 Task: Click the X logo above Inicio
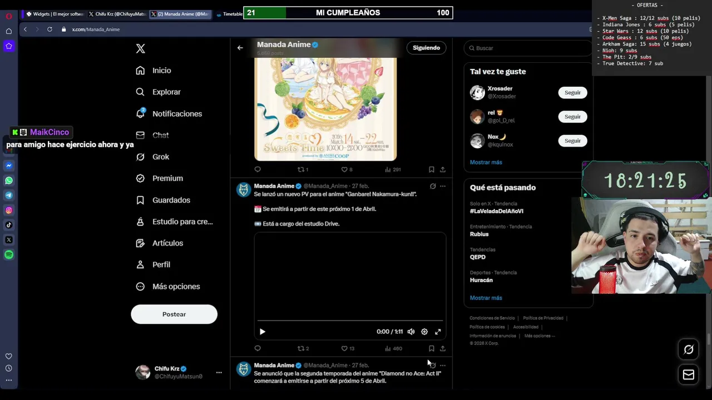[141, 49]
